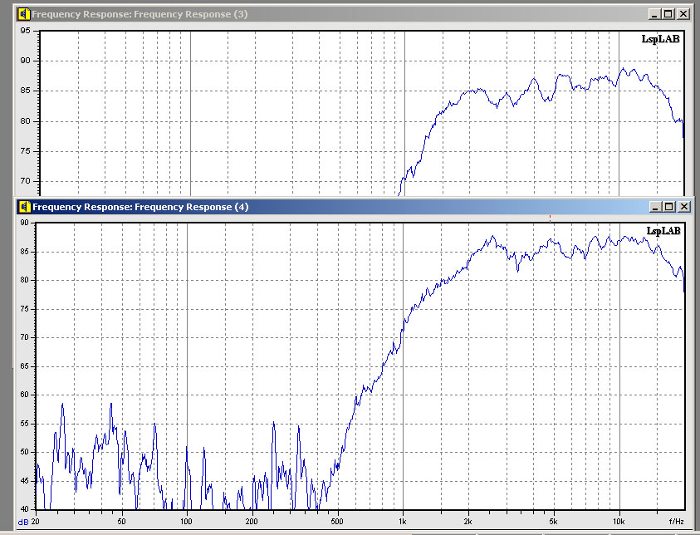Click the 70 dB label in Frequency Response (3)
Screen dimensions: 700x535
tap(25, 181)
